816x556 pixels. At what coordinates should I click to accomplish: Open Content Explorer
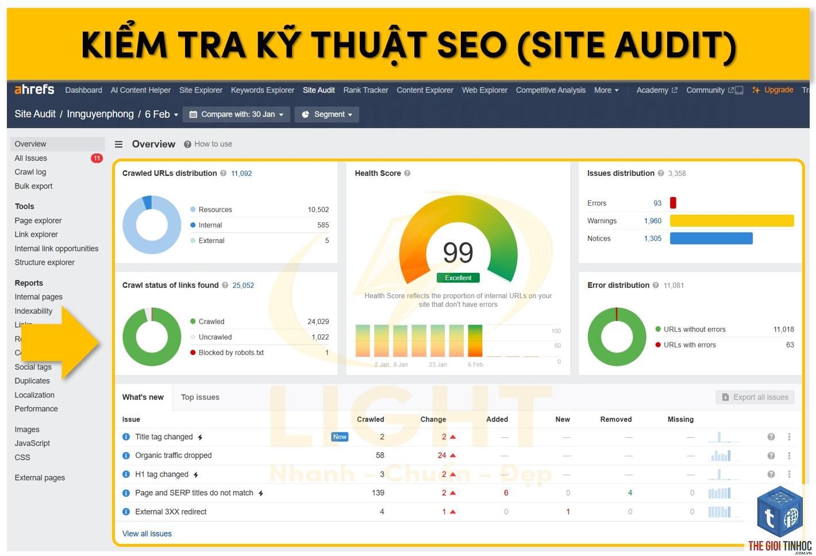425,90
